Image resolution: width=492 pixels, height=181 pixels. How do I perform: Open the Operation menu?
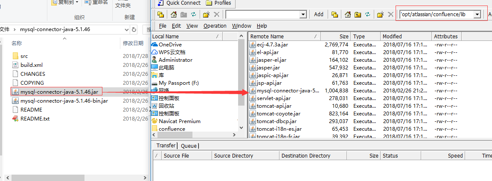click(215, 26)
